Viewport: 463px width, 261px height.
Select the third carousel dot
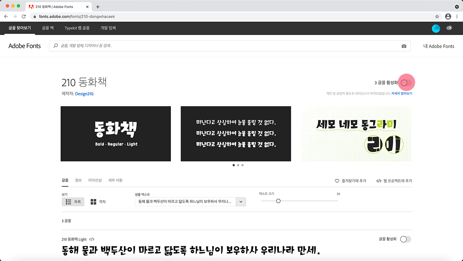(242, 165)
